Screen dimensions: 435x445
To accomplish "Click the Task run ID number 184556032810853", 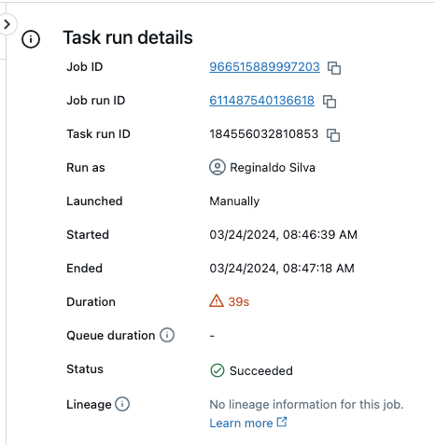I will pyautogui.click(x=264, y=134).
